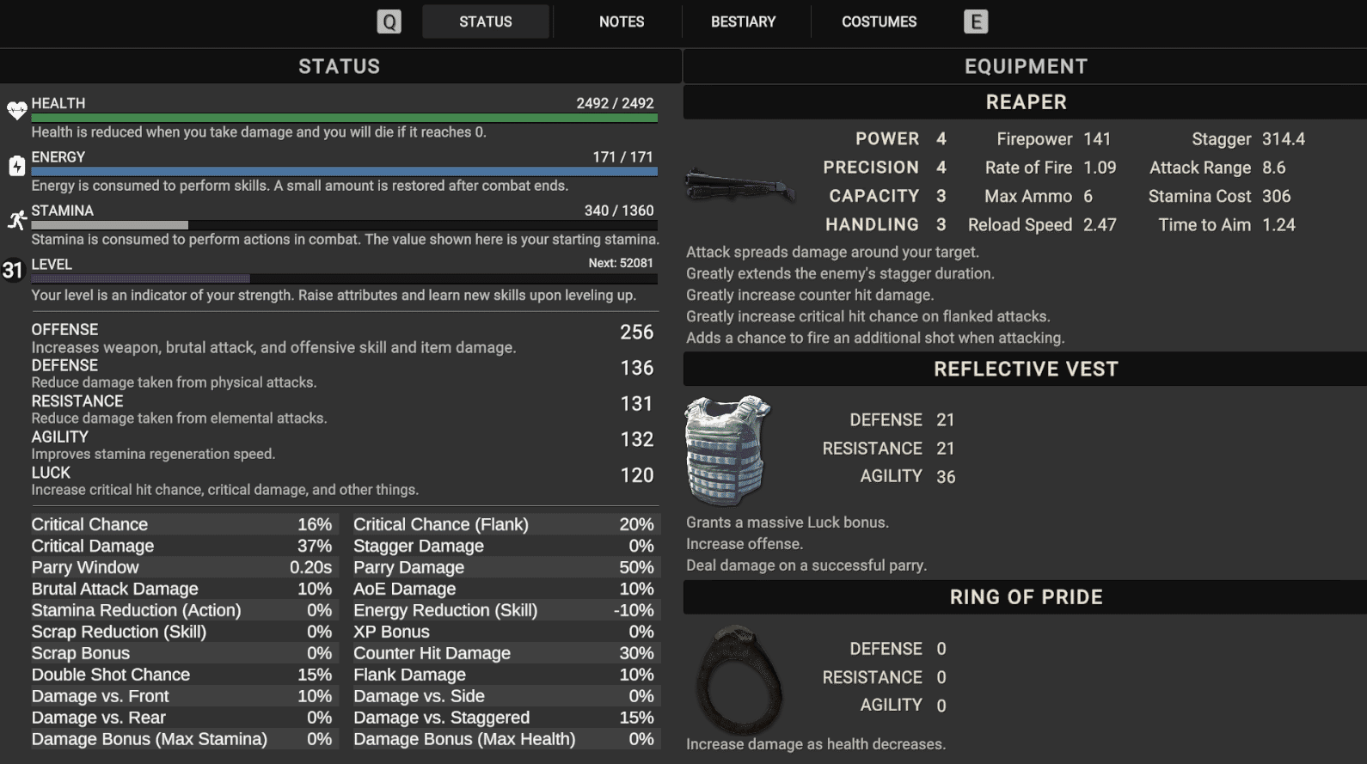
Task: Select the RING OF PRIDE header
Action: tap(1025, 597)
